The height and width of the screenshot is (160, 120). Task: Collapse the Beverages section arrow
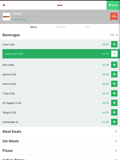[x=116, y=35]
